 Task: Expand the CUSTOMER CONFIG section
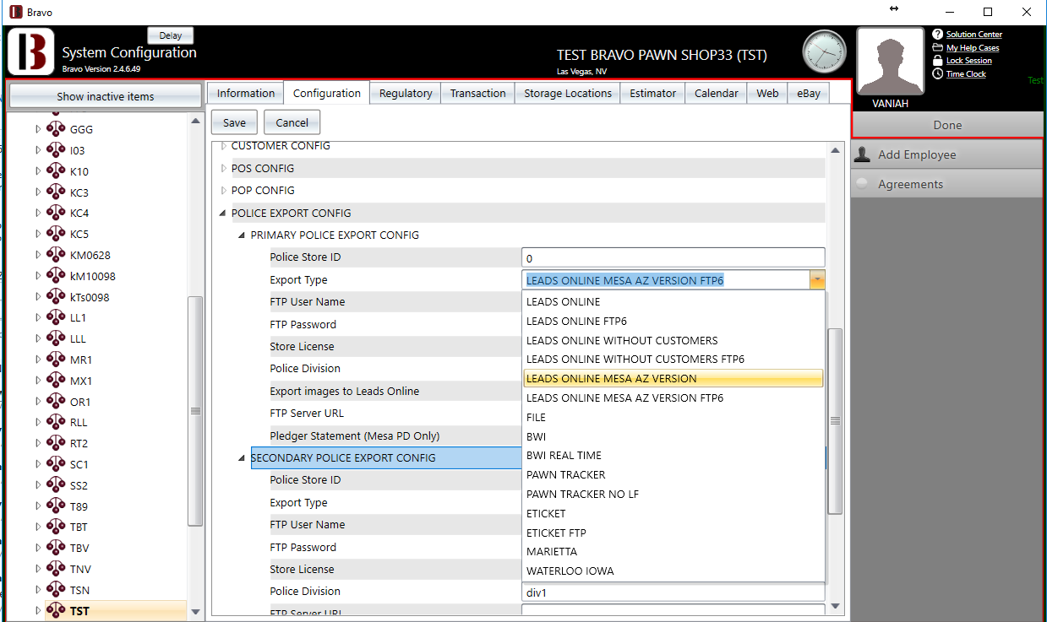tap(223, 146)
